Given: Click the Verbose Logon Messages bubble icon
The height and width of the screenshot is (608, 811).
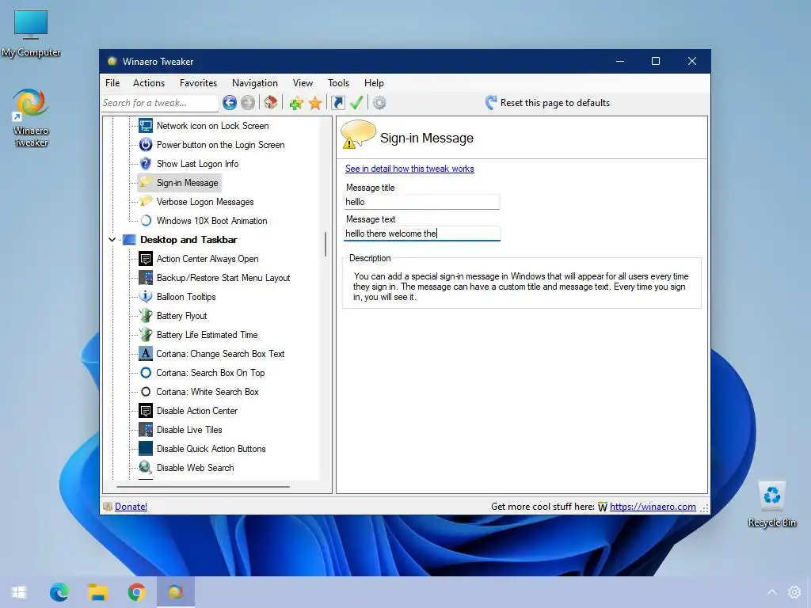Looking at the screenshot, I should [146, 202].
